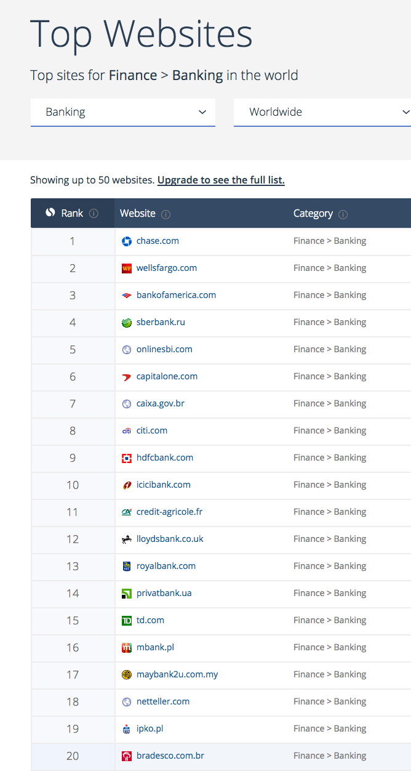Click the privatbank.ua favicon icon
The width and height of the screenshot is (411, 771).
[127, 594]
